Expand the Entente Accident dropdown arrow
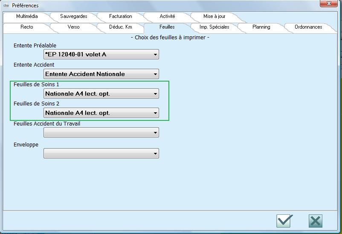The width and height of the screenshot is (342, 234). (x=155, y=74)
